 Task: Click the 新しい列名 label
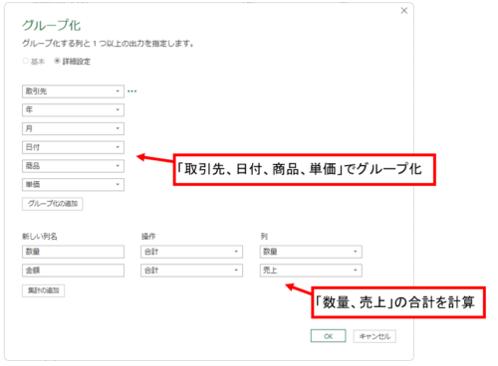click(x=40, y=237)
